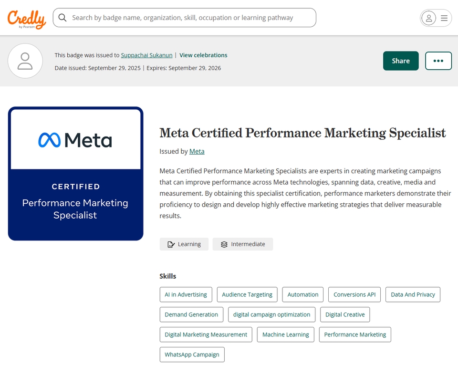Image resolution: width=458 pixels, height=365 pixels.
Task: Click the search magnifier icon
Action: (x=62, y=18)
